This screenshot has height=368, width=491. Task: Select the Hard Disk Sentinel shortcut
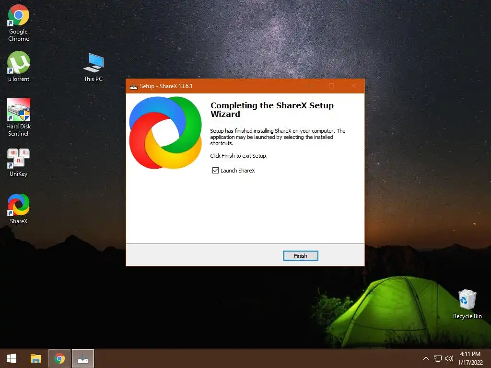point(19,118)
